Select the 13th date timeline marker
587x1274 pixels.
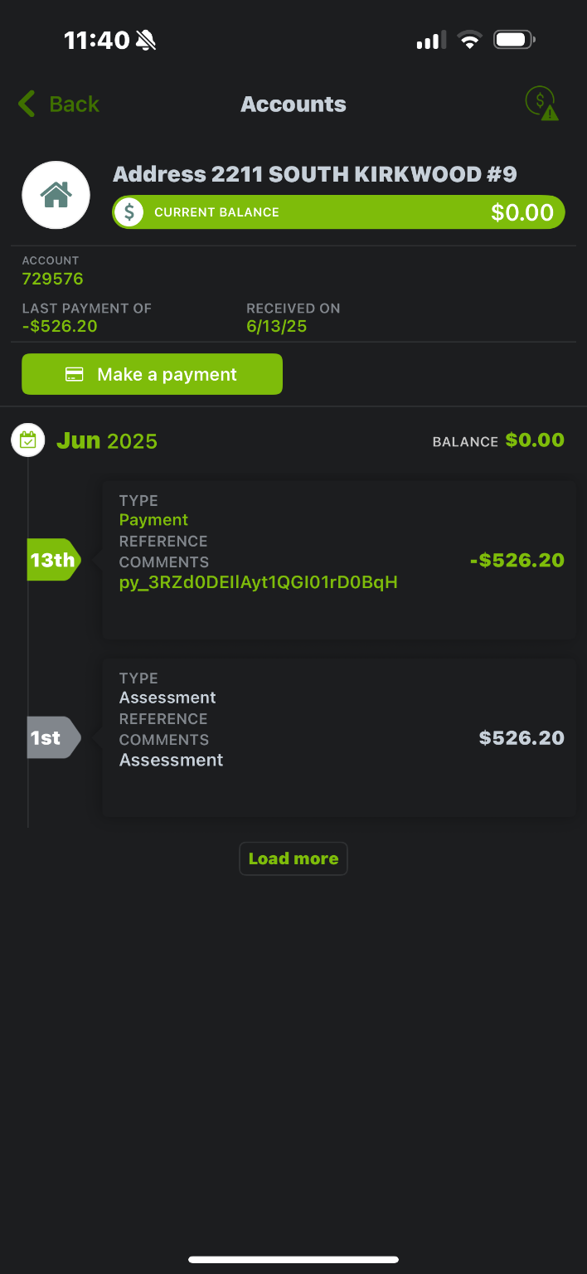52,560
